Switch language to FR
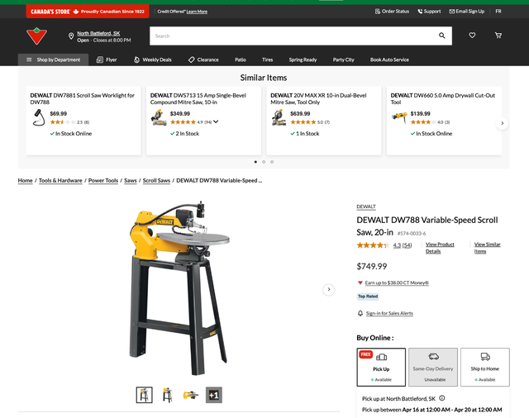The height and width of the screenshot is (418, 529). click(x=498, y=11)
